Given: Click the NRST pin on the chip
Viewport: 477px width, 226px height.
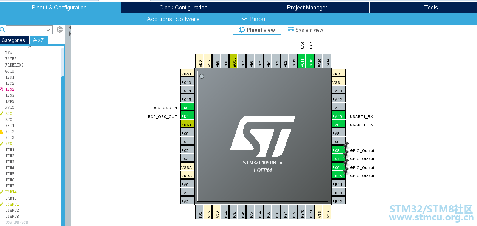Looking at the screenshot, I should 188,124.
